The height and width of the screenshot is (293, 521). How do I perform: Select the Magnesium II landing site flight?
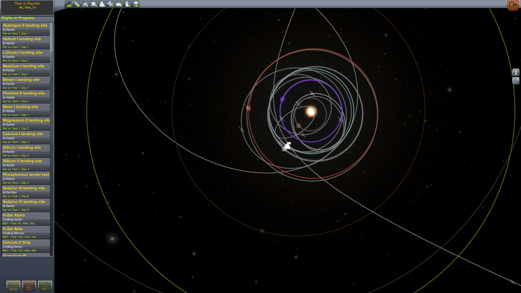pyautogui.click(x=26, y=124)
